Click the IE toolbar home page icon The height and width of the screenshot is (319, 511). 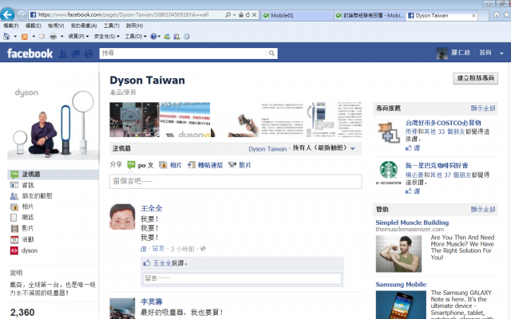point(6,37)
